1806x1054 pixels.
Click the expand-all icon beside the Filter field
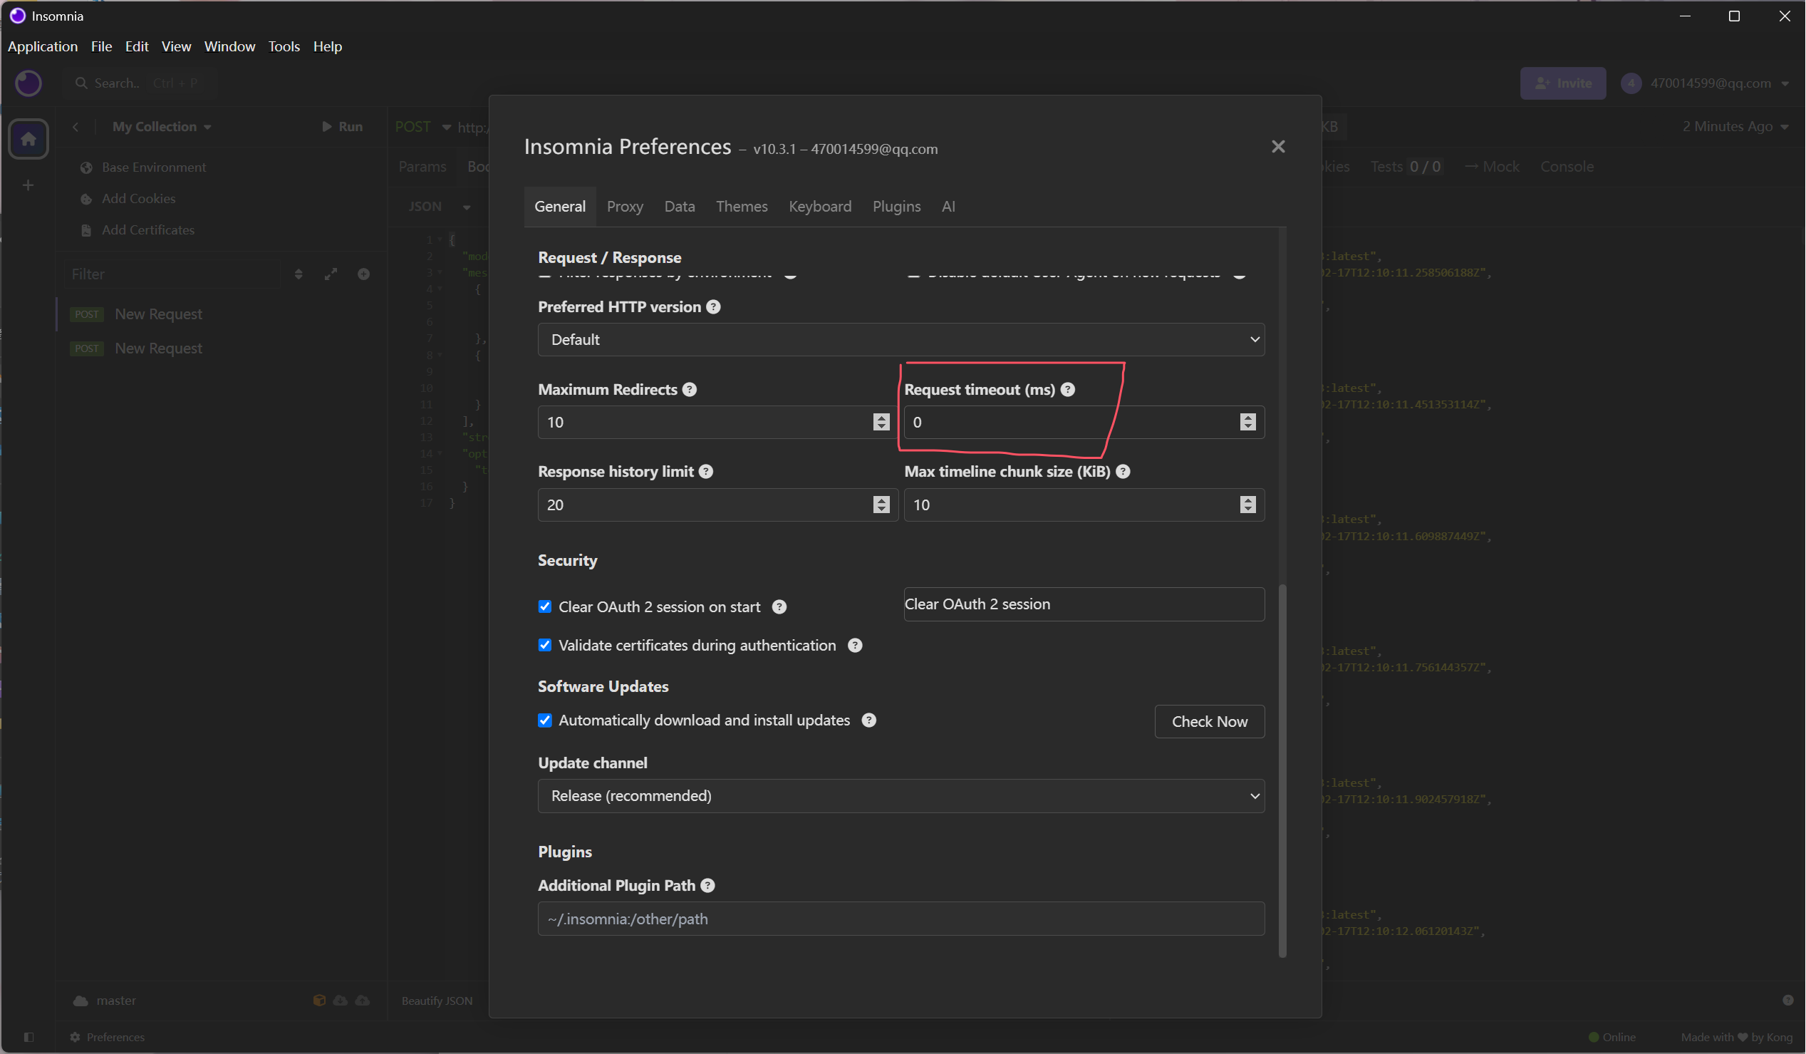click(331, 274)
